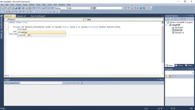Click the find combo box in toolbar

(x=109, y=8)
